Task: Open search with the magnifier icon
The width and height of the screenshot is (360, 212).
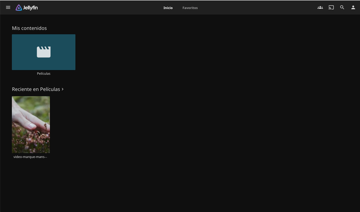Action: [342, 7]
